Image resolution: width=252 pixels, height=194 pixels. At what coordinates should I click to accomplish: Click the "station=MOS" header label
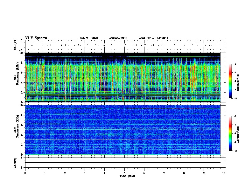[x=118, y=38]
